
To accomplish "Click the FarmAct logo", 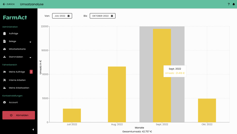I will pos(15,18).
